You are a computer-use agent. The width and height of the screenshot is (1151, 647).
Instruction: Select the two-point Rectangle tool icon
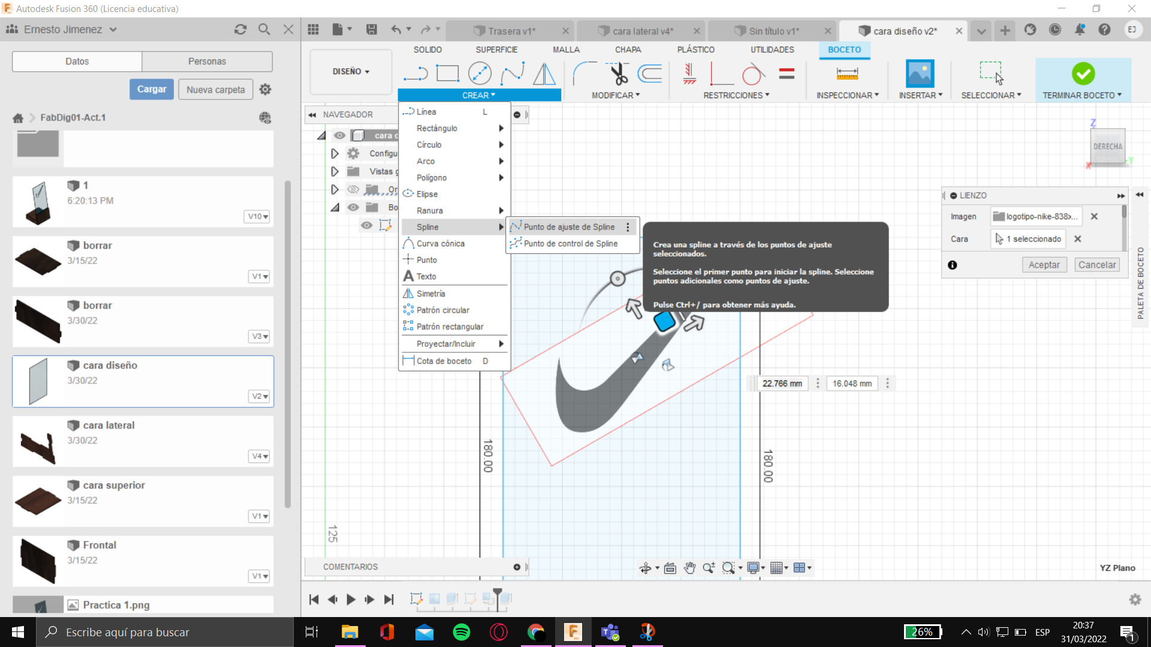click(447, 74)
